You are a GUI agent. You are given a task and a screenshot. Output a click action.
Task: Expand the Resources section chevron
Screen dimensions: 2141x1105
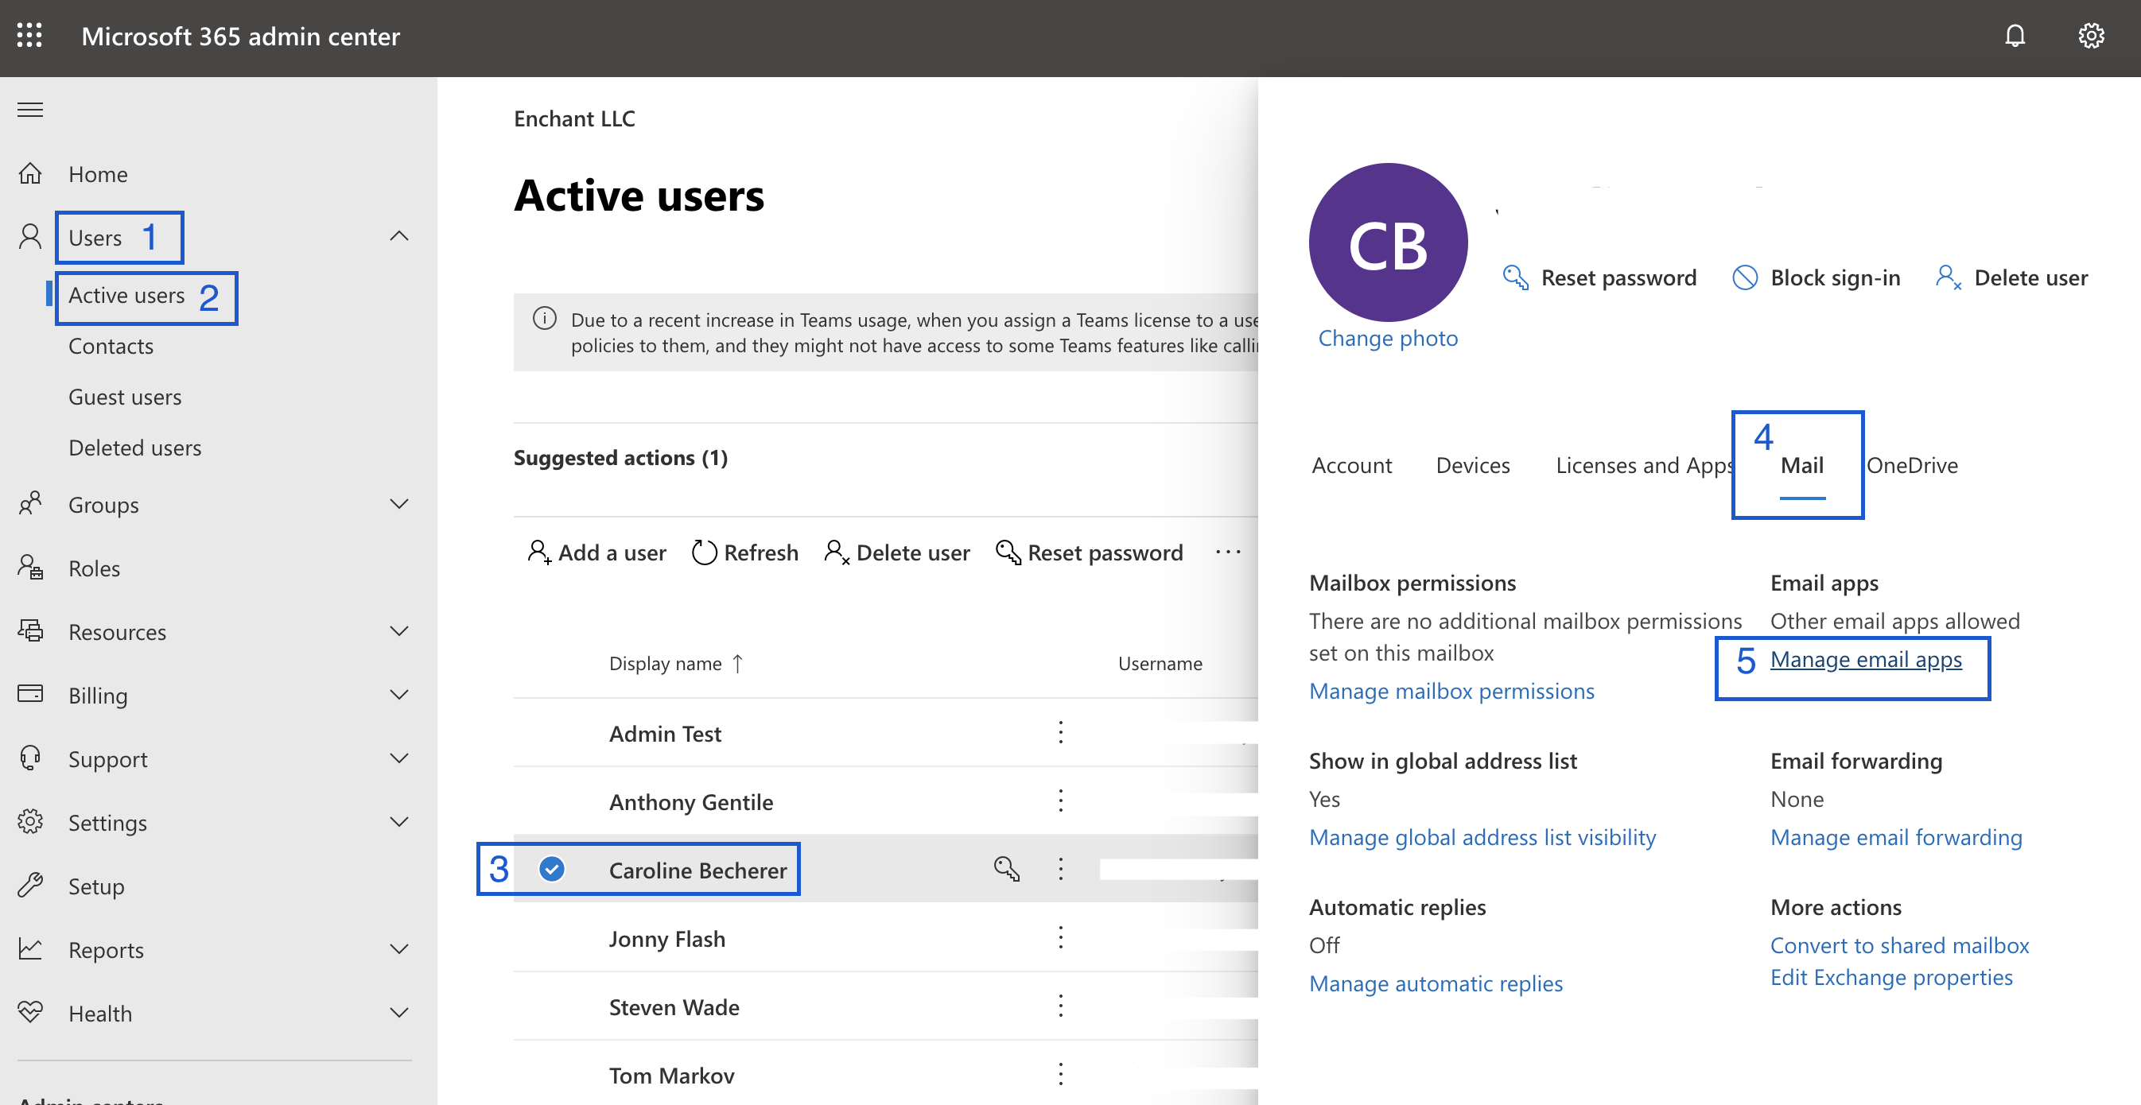coord(399,630)
